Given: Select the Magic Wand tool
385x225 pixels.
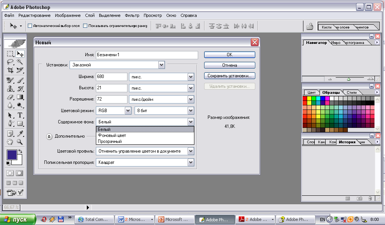Looking at the screenshot, I should (20, 62).
